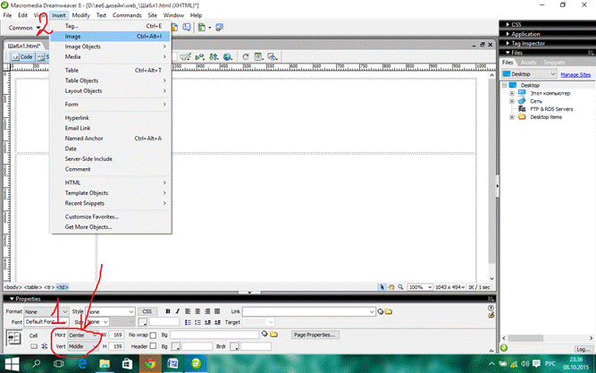
Task: Click the Log button in Files panel
Action: pyautogui.click(x=583, y=349)
